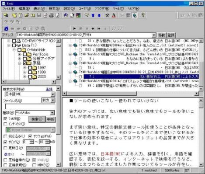Screen dimensions: 205x174
Task: Click the fast-forward button in media toolbar
Action: coord(99,28)
